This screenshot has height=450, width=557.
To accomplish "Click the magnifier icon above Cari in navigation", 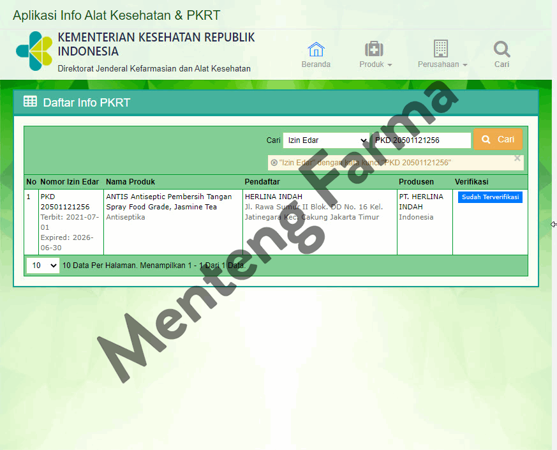I will pos(501,49).
